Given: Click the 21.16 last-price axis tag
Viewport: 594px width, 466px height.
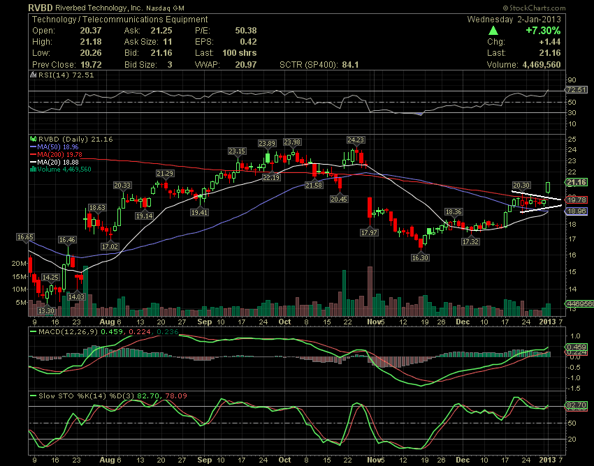Looking at the screenshot, I should click(x=577, y=182).
